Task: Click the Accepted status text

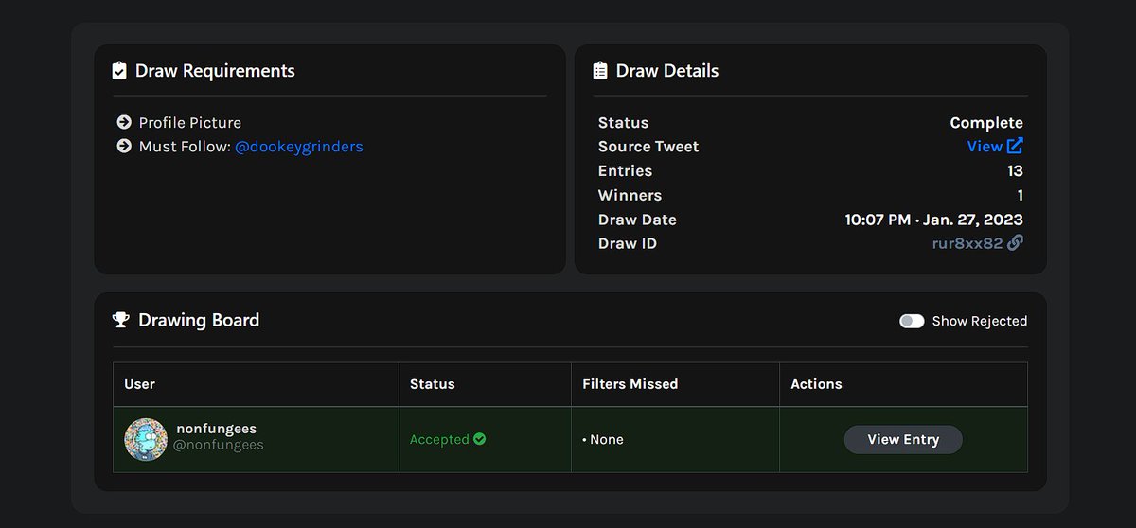Action: coord(439,439)
